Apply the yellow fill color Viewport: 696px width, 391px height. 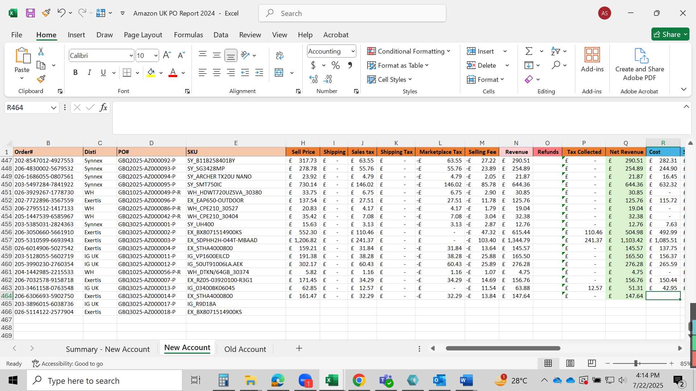coord(151,73)
